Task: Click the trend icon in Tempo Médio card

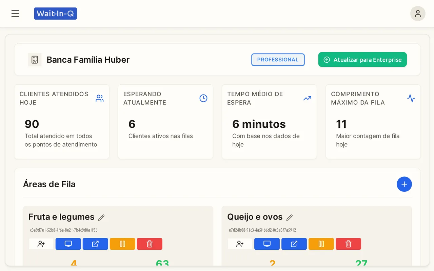Action: pyautogui.click(x=307, y=98)
